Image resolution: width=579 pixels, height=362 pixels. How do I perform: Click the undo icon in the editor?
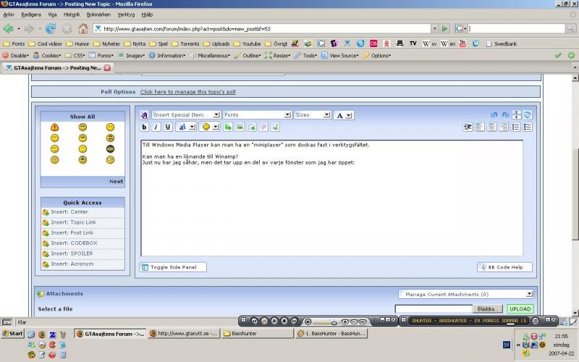[494, 115]
